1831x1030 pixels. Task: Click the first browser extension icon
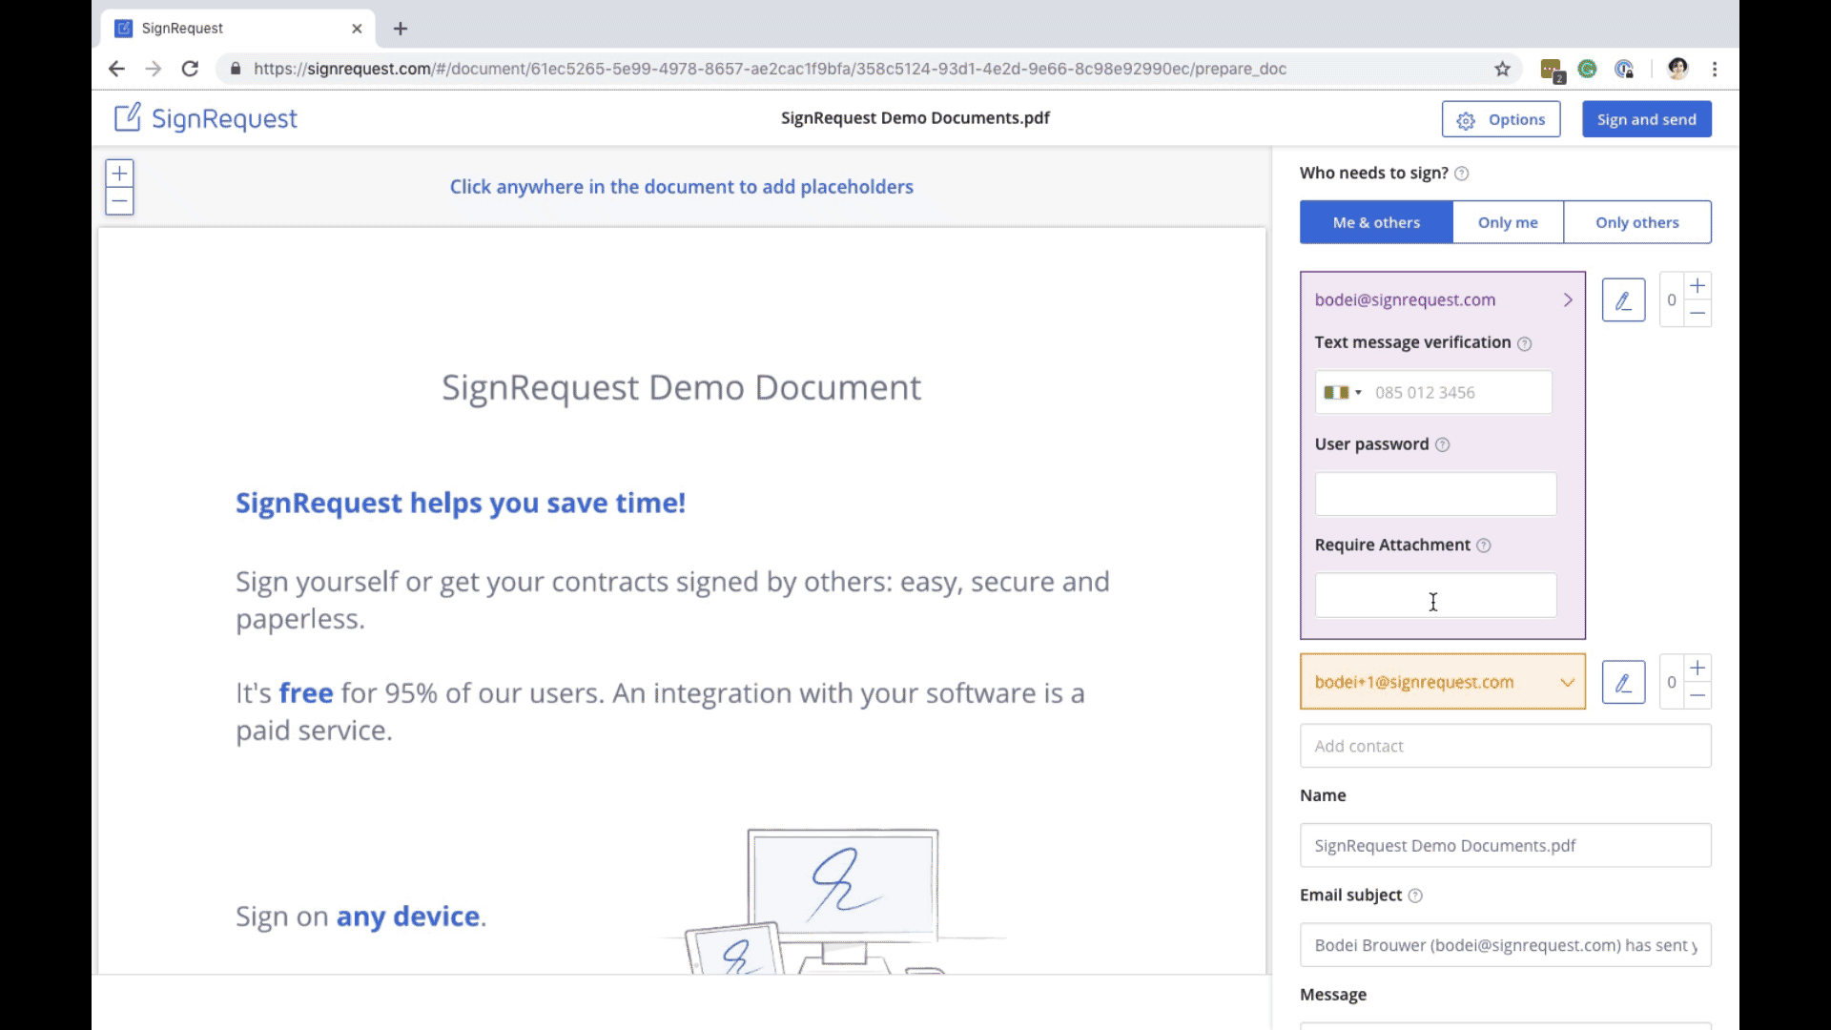(1552, 70)
